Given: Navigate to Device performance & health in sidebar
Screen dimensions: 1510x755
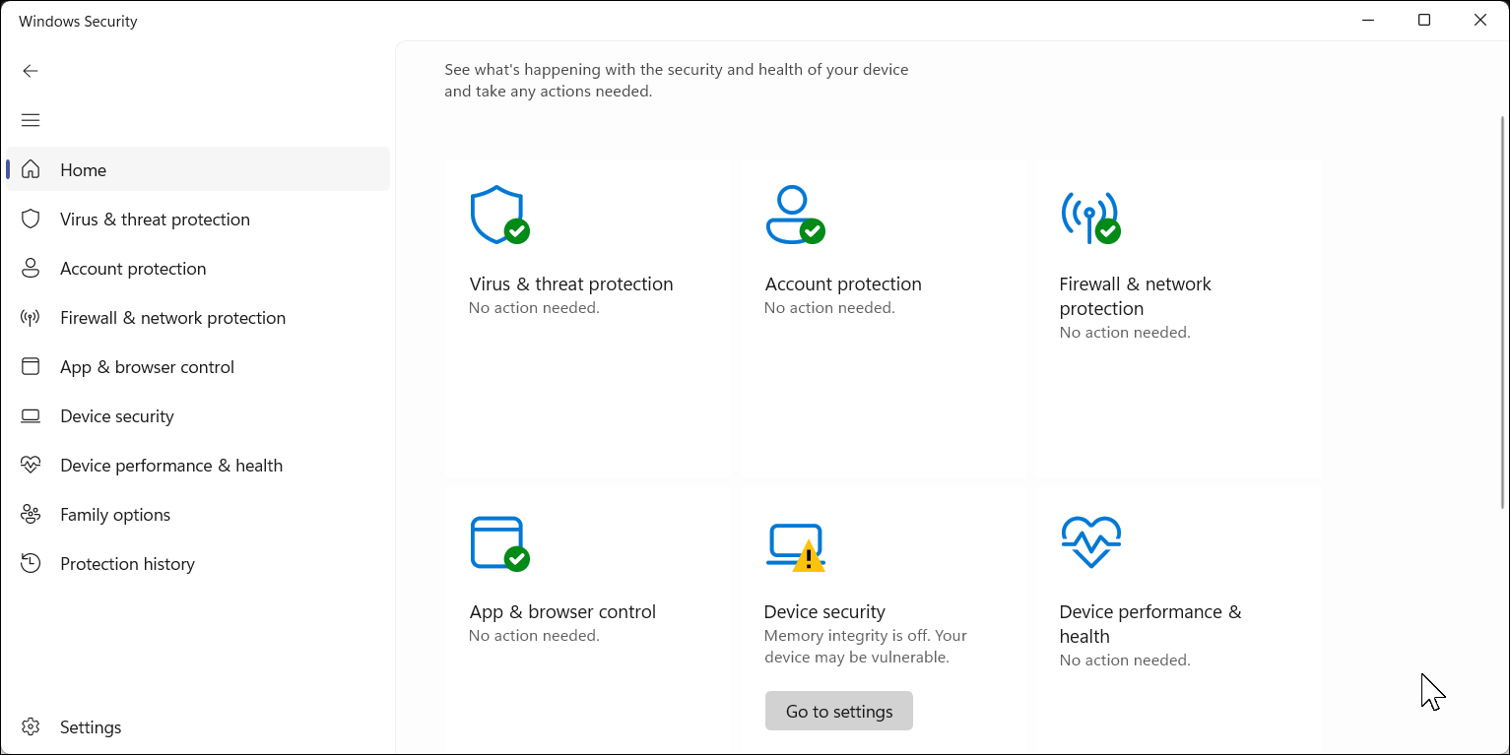Looking at the screenshot, I should point(170,466).
